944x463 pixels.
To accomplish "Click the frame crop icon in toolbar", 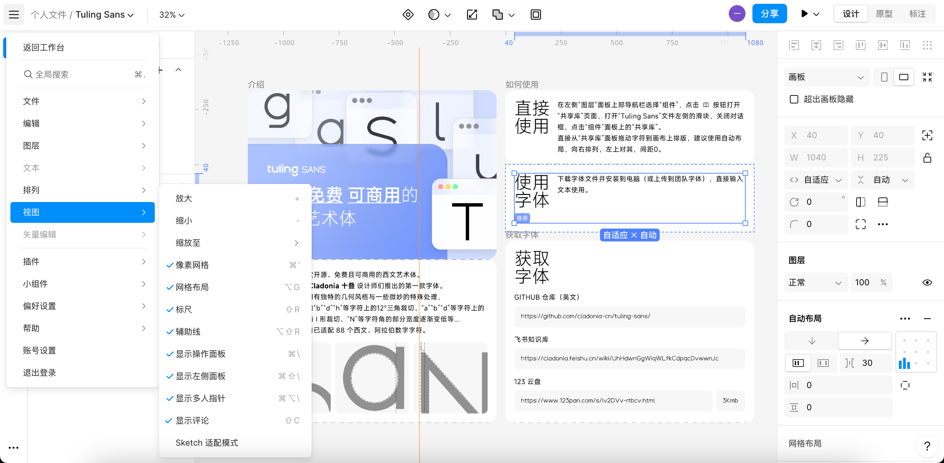I will coord(536,15).
